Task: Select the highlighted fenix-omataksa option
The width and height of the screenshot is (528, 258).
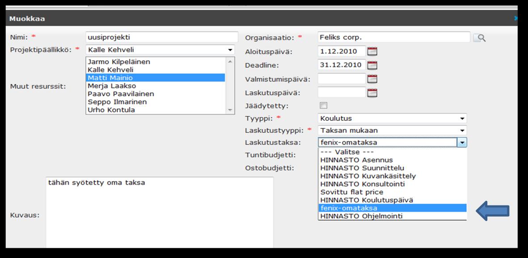Action: coord(392,209)
